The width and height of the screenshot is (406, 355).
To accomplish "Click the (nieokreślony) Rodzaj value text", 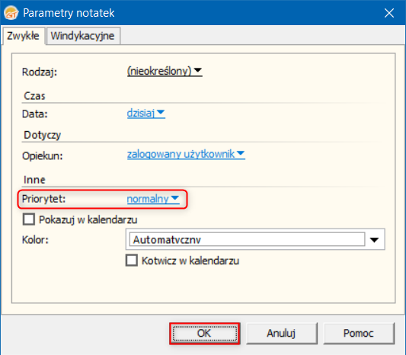I will [x=159, y=71].
